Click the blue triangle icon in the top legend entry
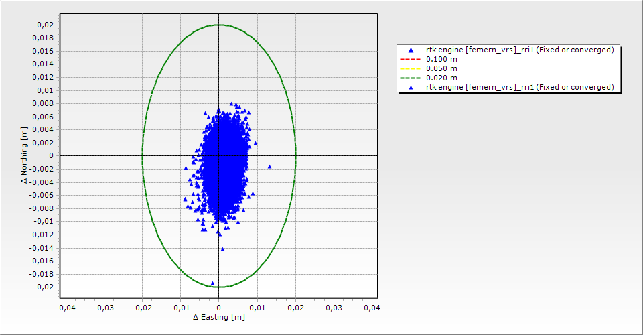This screenshot has width=643, height=335. [411, 50]
